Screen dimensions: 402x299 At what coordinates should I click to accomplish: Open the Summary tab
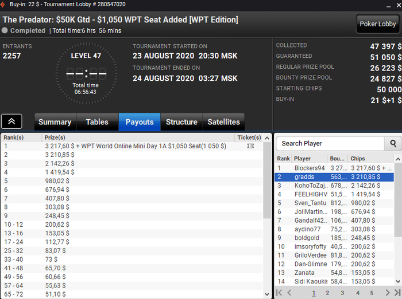click(x=55, y=122)
